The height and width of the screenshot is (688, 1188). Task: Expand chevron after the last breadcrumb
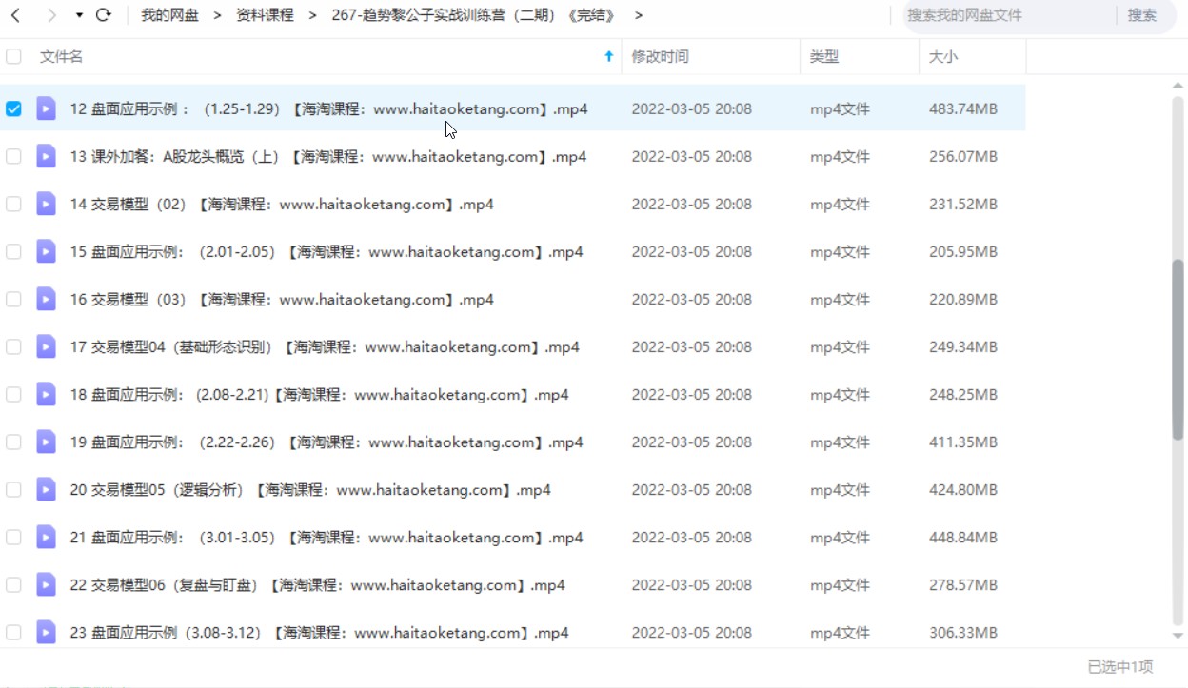[x=638, y=15]
